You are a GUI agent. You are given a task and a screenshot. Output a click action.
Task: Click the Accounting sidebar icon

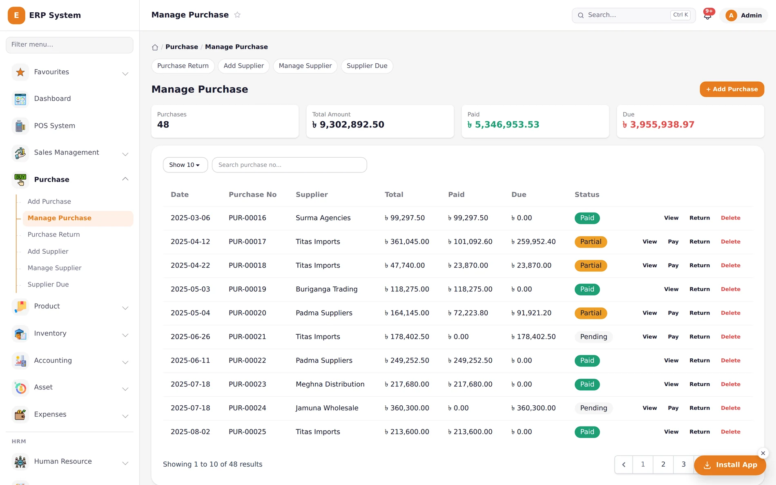tap(20, 361)
